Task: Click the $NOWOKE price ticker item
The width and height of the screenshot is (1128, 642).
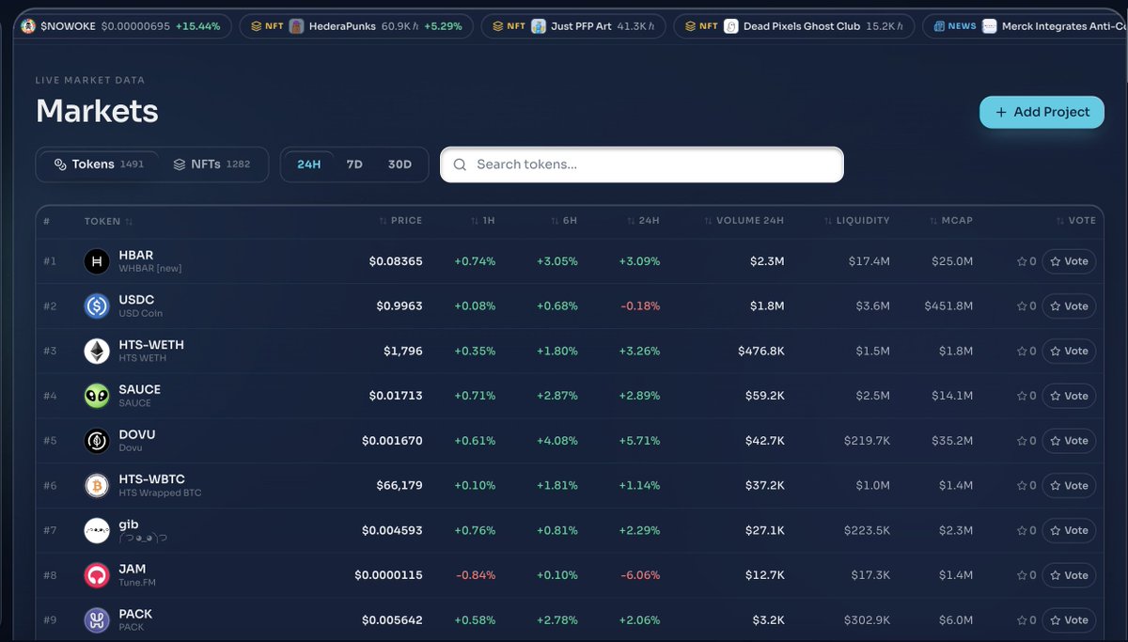Action: (121, 26)
